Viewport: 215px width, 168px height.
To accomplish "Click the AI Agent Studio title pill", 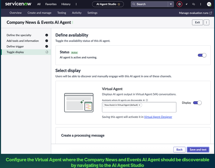I will (x=108, y=4).
